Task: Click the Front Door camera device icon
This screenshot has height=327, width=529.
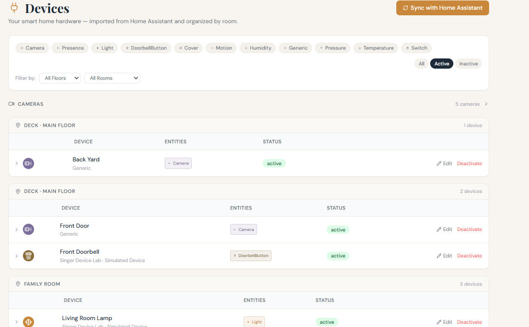Action: [28, 230]
